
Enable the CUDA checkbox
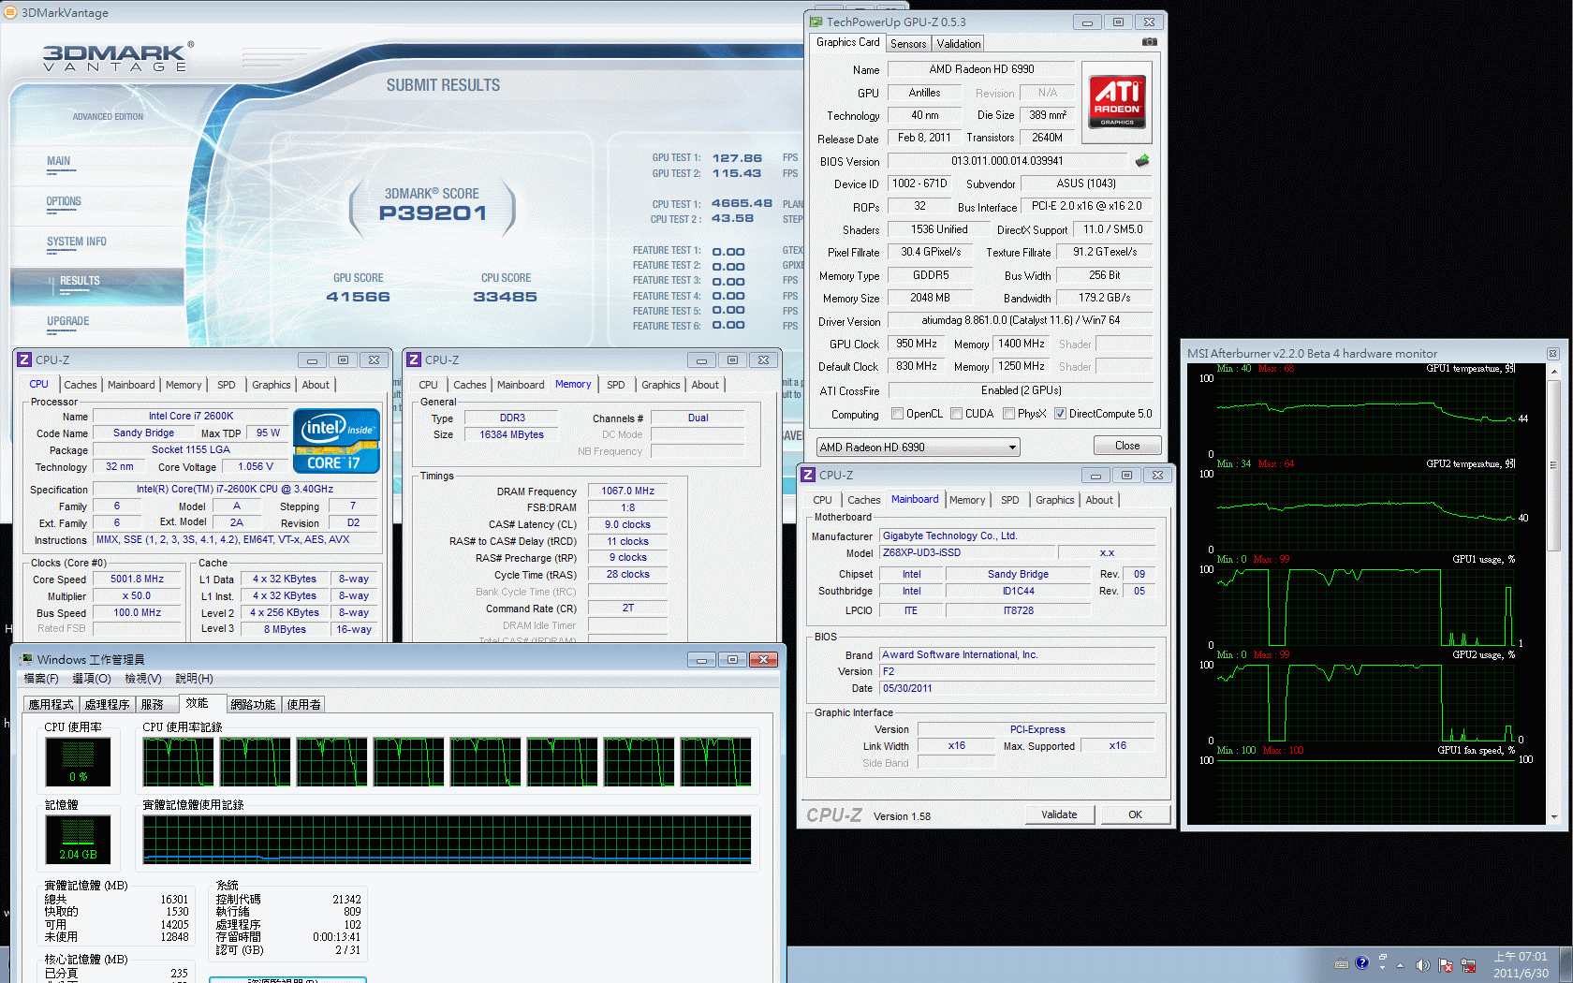tap(956, 414)
